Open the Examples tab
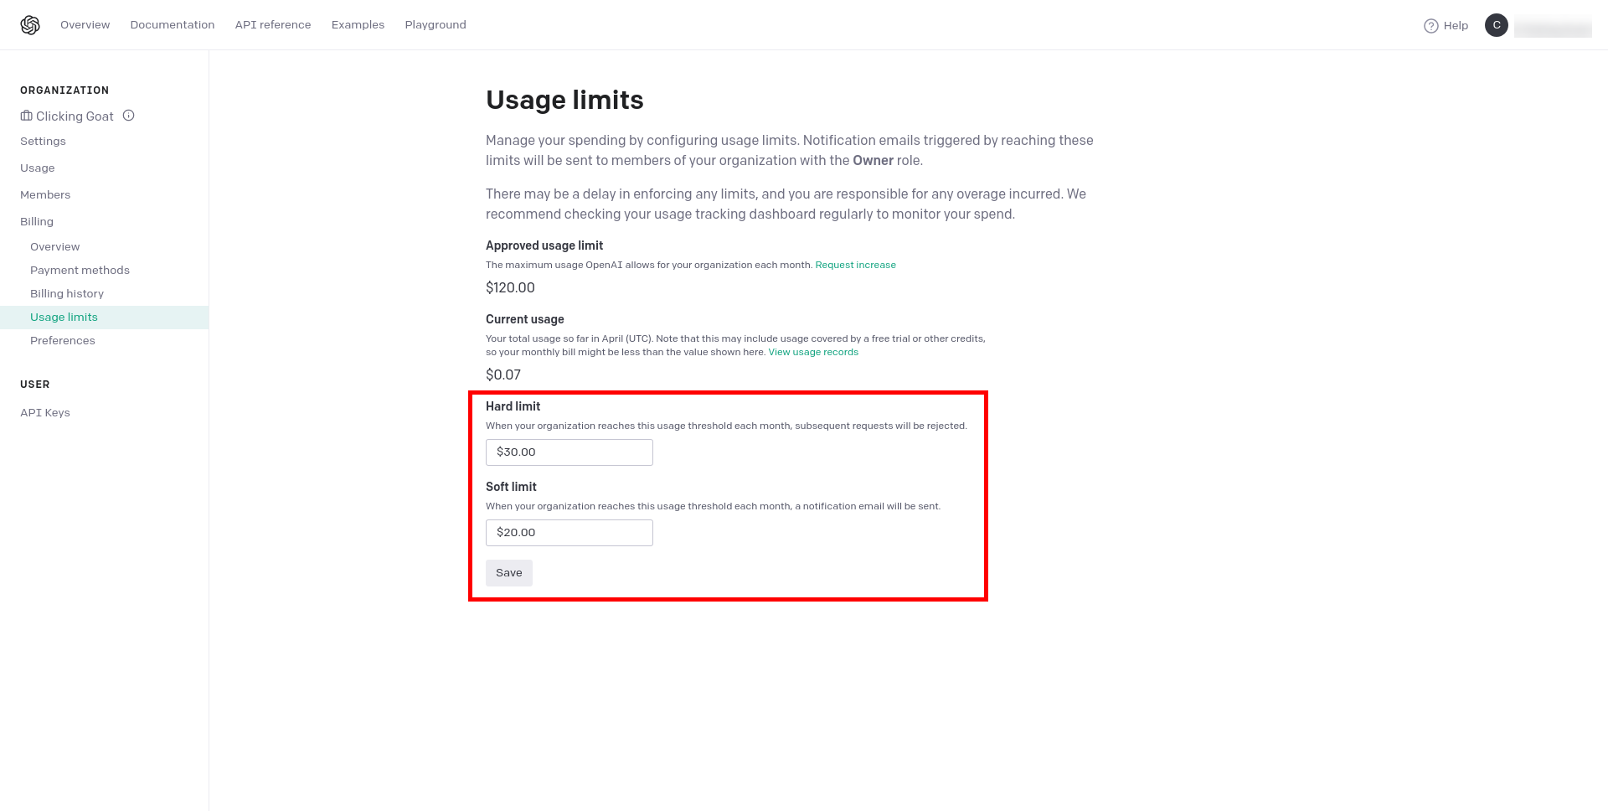Screen dimensions: 1608x811 (358, 25)
